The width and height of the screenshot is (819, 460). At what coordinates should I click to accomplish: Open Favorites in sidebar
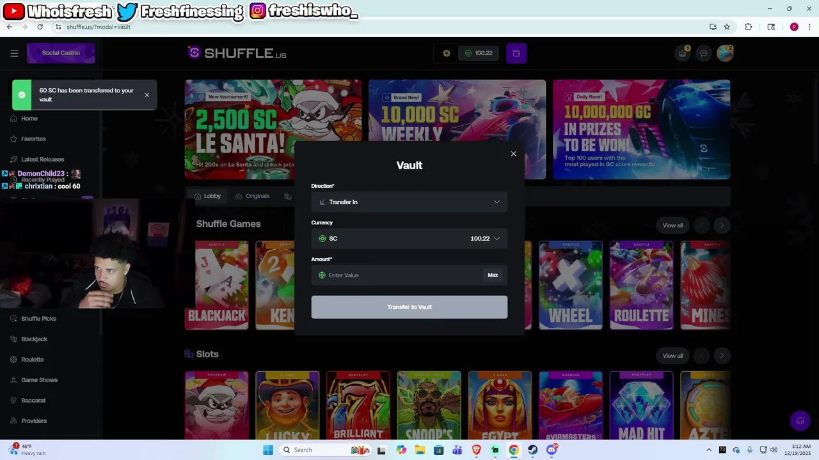(x=33, y=139)
